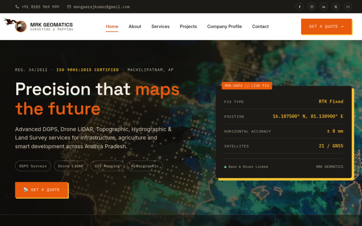Click the SURVEYING & MAPPING tagline
Screen dimensions: 362x226
point(51,30)
